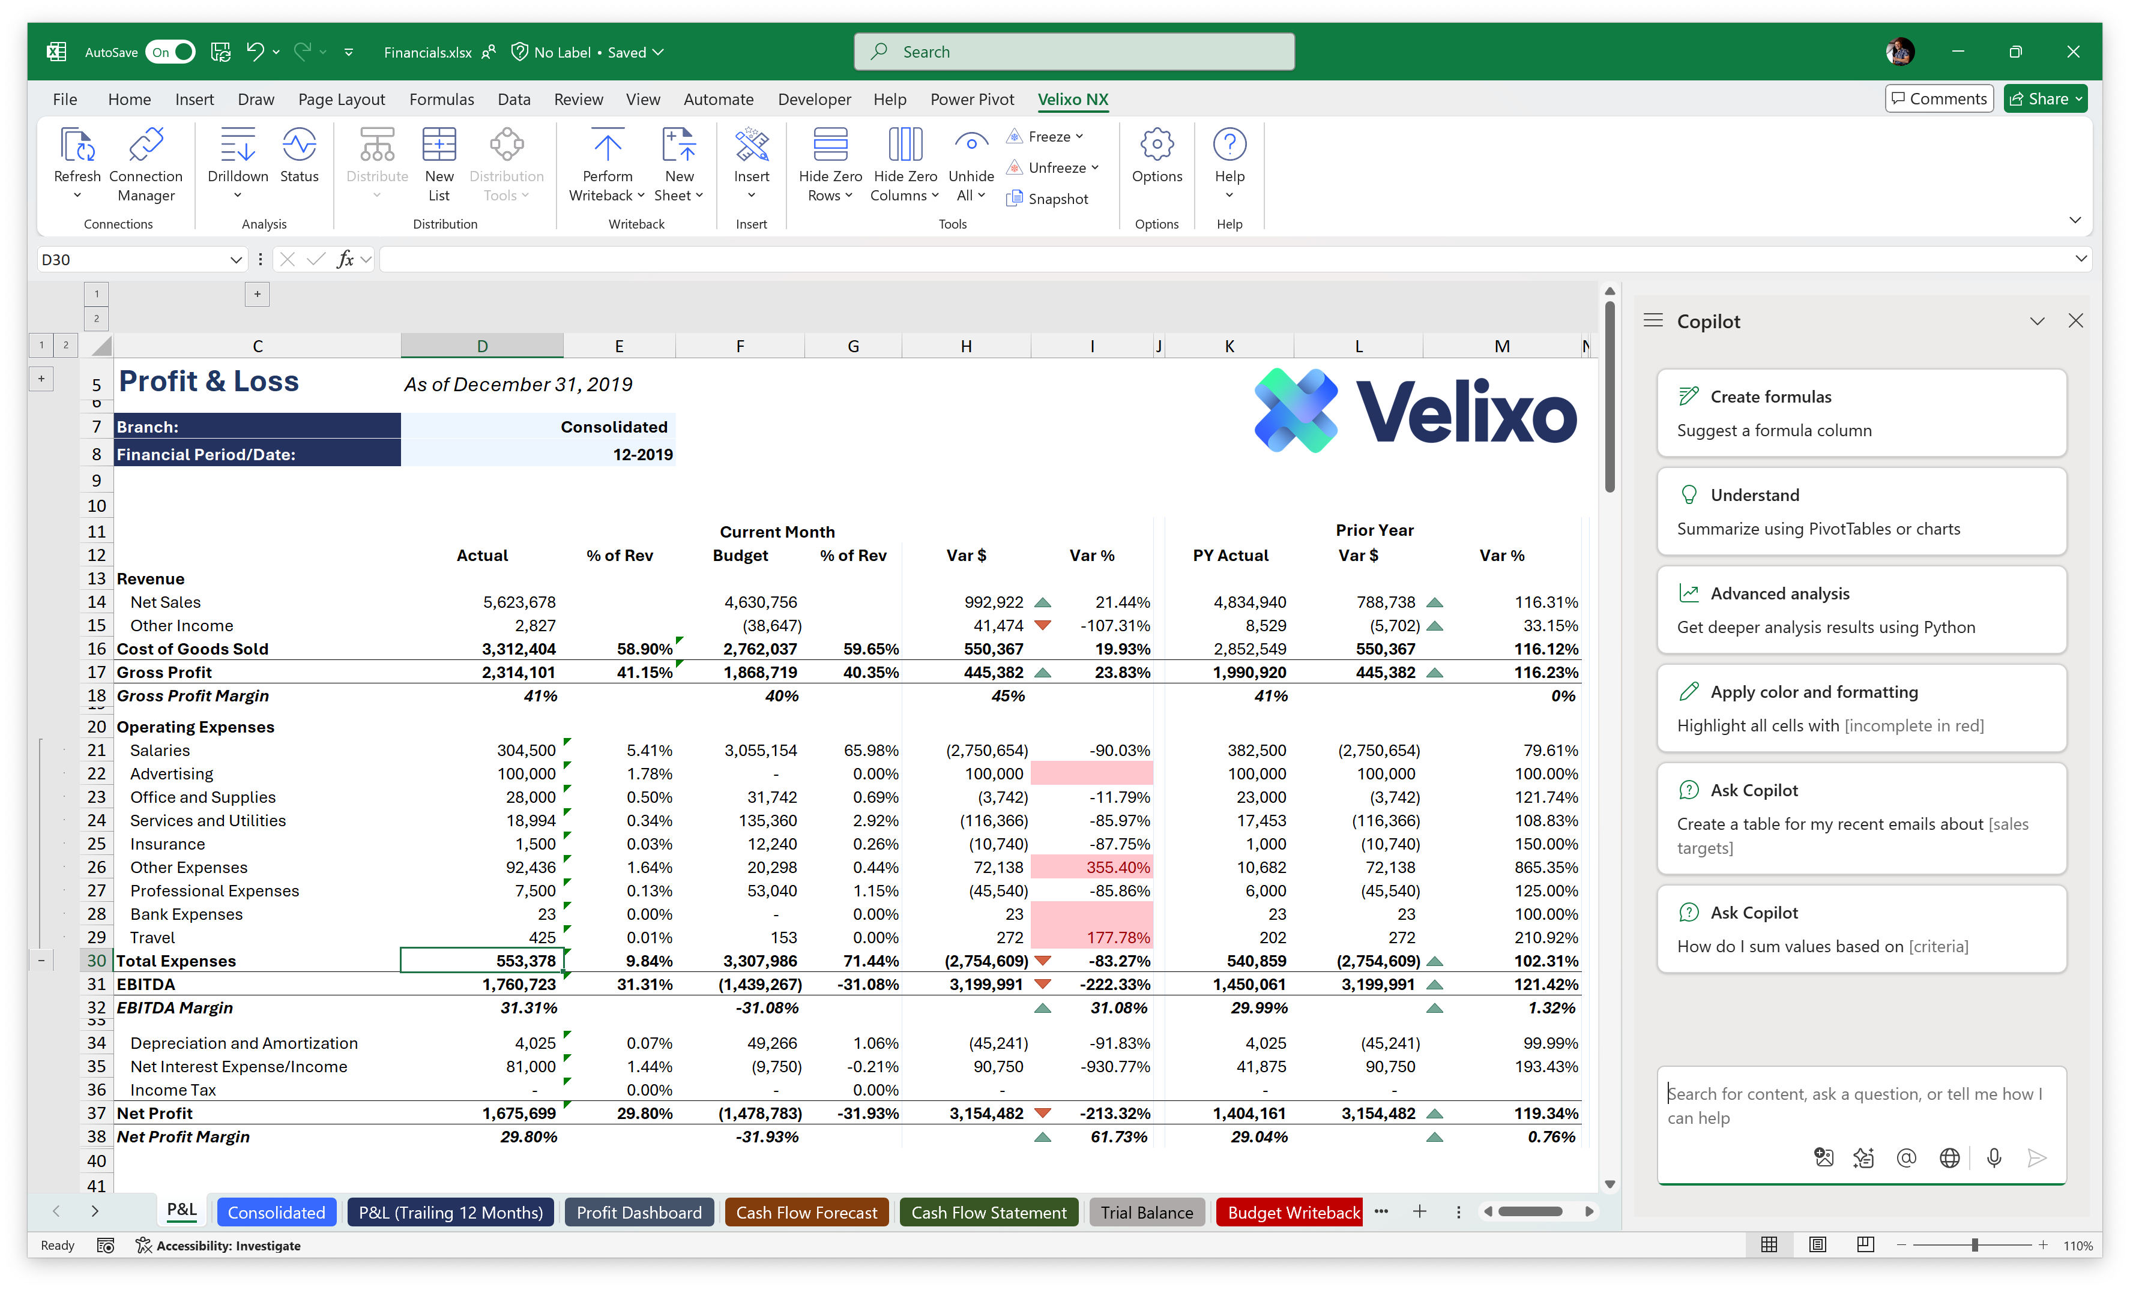Screen dimensions: 2130x1290
Task: Open the Power Pivot ribbon tab
Action: (971, 100)
